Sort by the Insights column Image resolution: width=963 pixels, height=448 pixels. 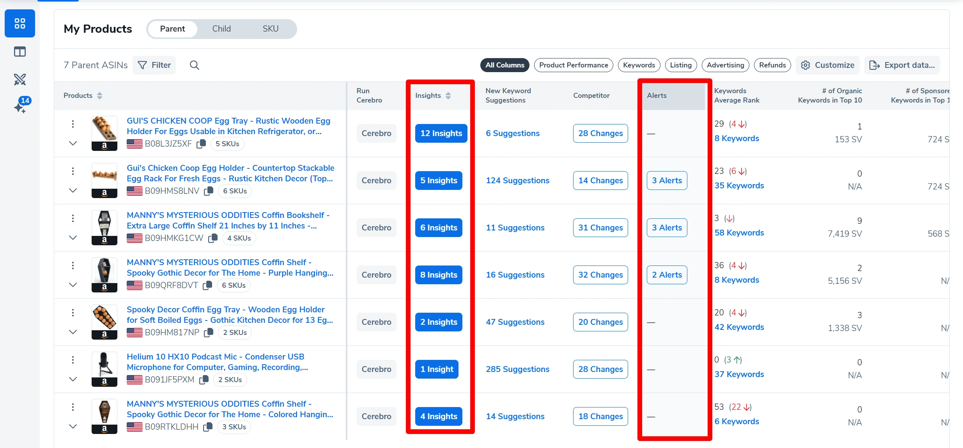448,96
